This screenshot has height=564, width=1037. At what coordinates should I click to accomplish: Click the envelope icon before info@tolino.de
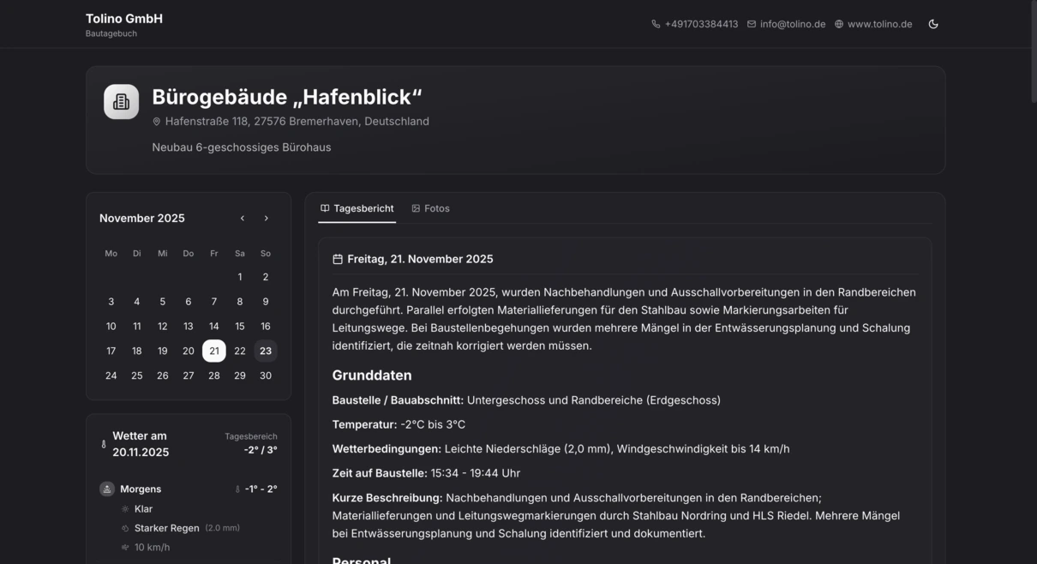(750, 24)
